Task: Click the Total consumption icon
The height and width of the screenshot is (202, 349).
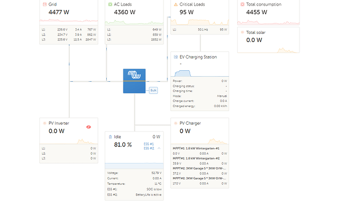Action: click(242, 5)
